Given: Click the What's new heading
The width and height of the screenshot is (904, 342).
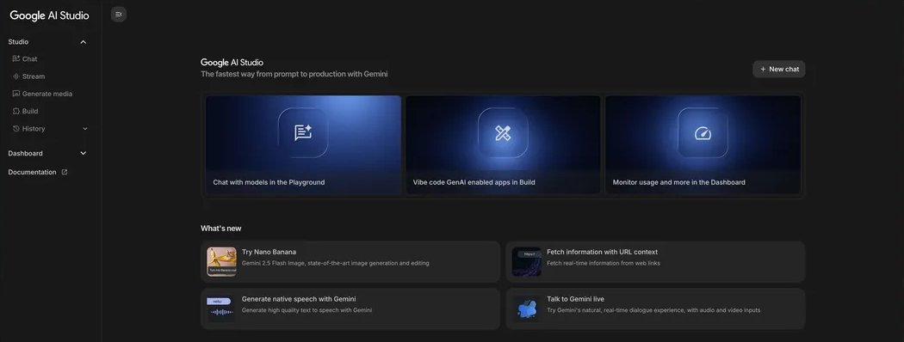Looking at the screenshot, I should pos(220,229).
